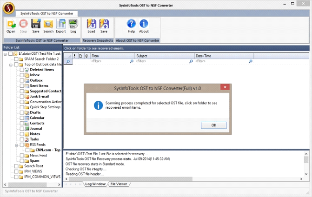
Task: Click OK in the scanning completed dialog
Action: 214,125
